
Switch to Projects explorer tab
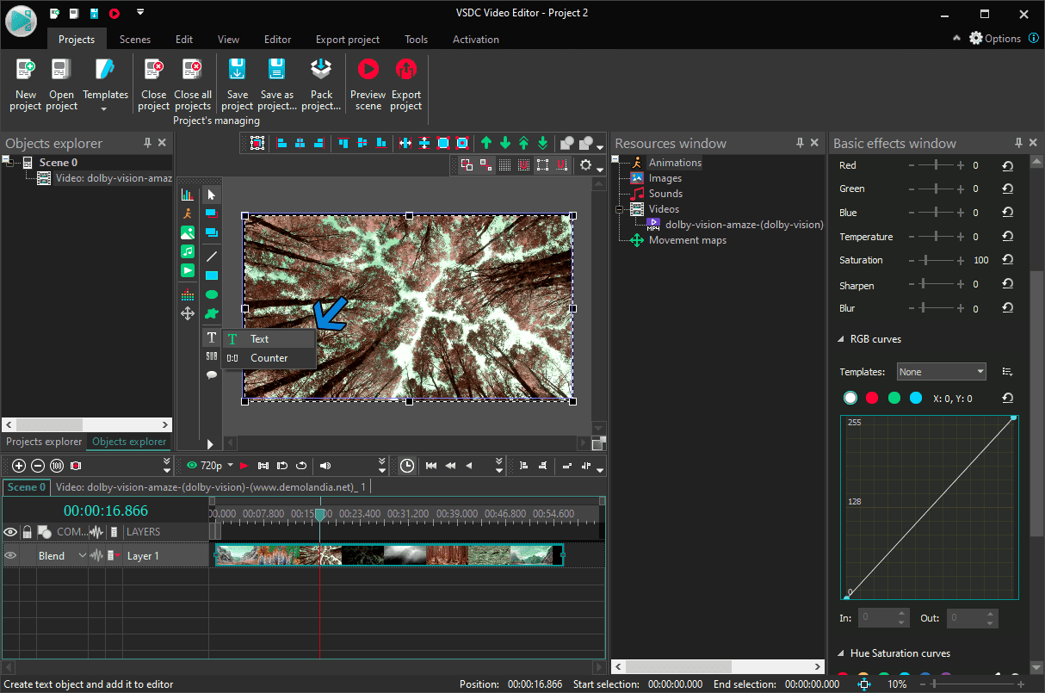point(44,442)
